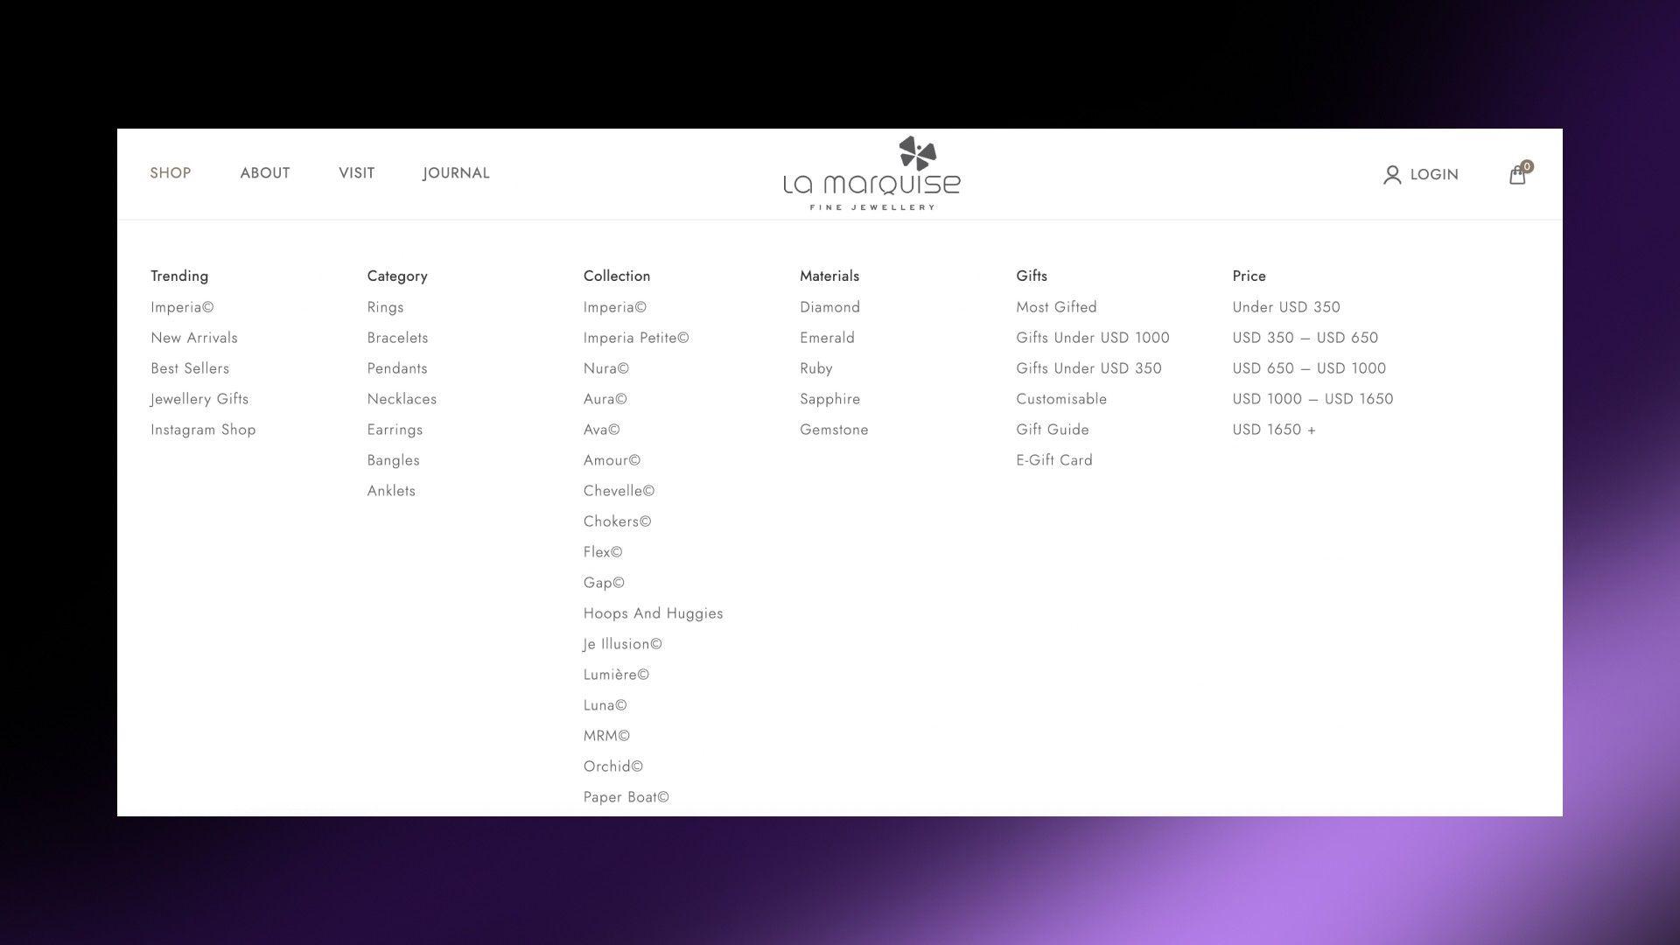Choose the USD 1650 + price range
Screen dimensions: 1680x945
1274,430
